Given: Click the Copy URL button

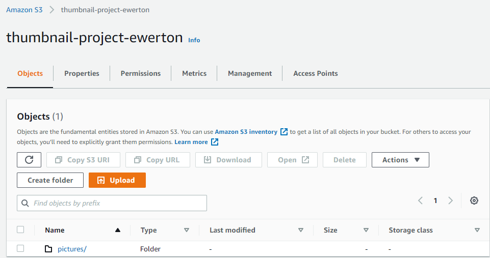Looking at the screenshot, I should coord(158,160).
